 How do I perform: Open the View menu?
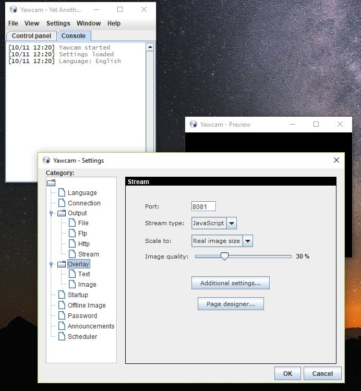(x=32, y=23)
